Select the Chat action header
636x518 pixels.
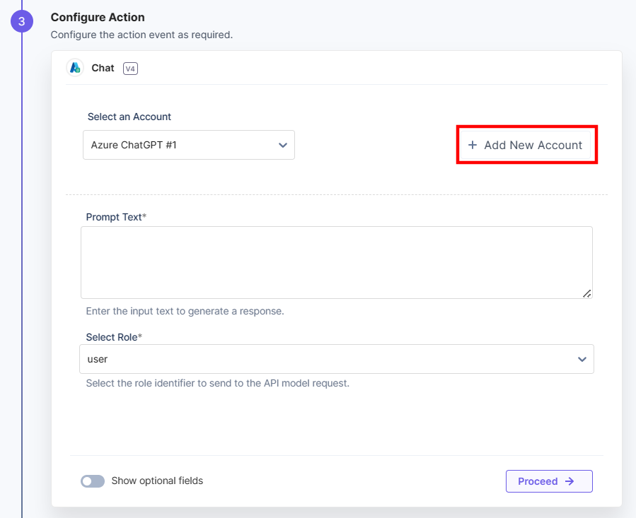102,68
